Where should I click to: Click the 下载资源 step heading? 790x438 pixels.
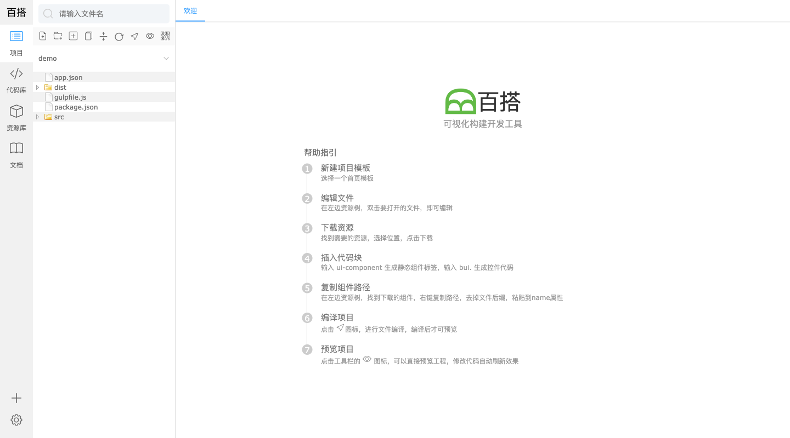click(337, 228)
